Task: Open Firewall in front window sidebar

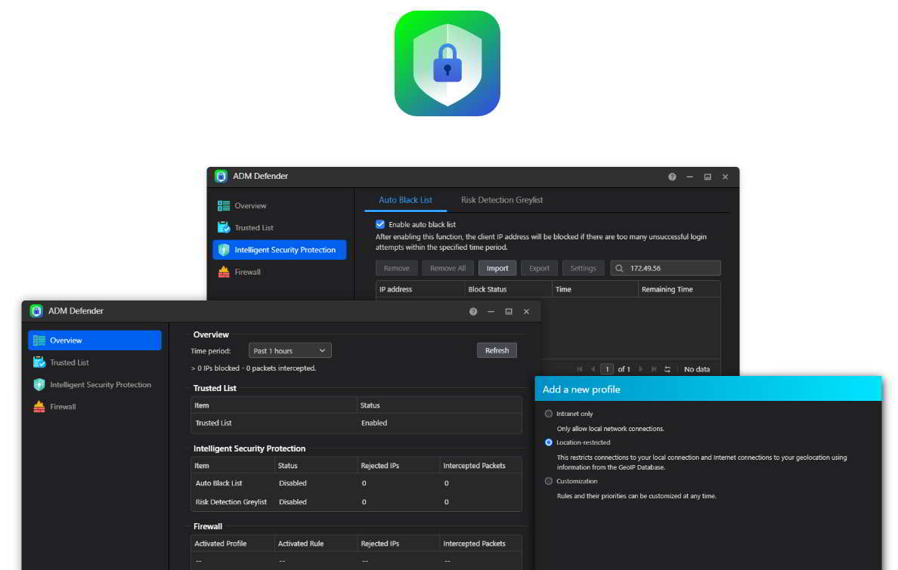Action: (94, 406)
